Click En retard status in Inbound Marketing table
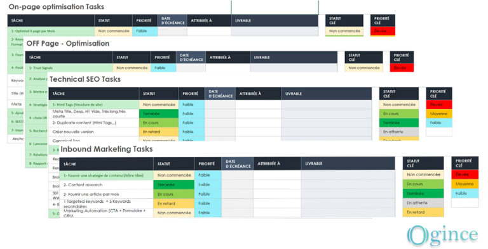 173,203
